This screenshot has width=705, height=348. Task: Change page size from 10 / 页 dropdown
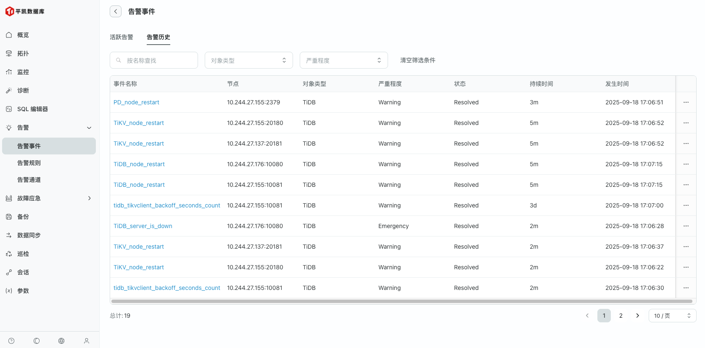[x=672, y=316]
